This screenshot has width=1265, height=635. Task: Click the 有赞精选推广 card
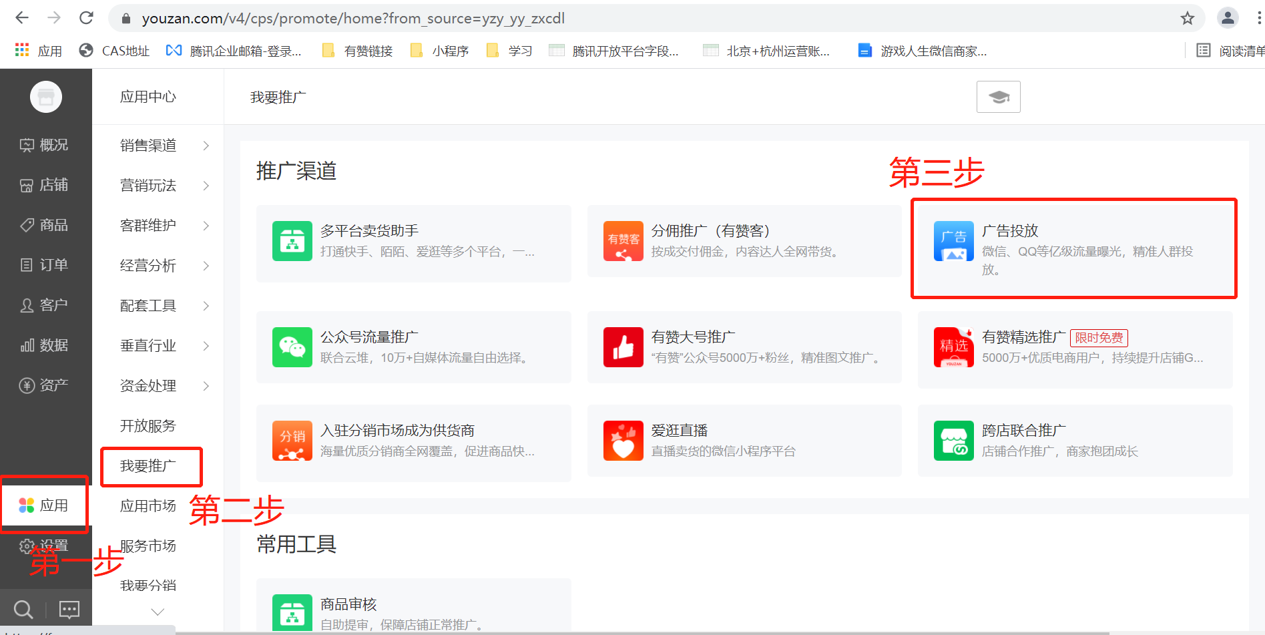click(1073, 347)
